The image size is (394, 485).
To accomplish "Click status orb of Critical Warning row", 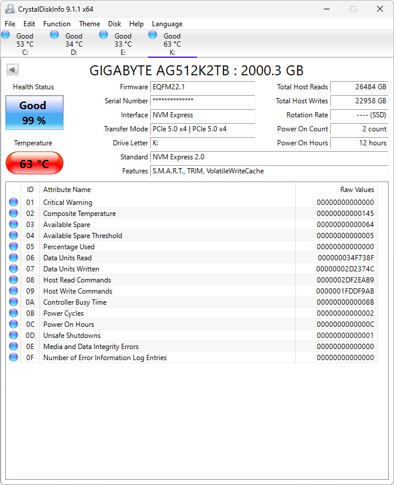I will (13, 202).
